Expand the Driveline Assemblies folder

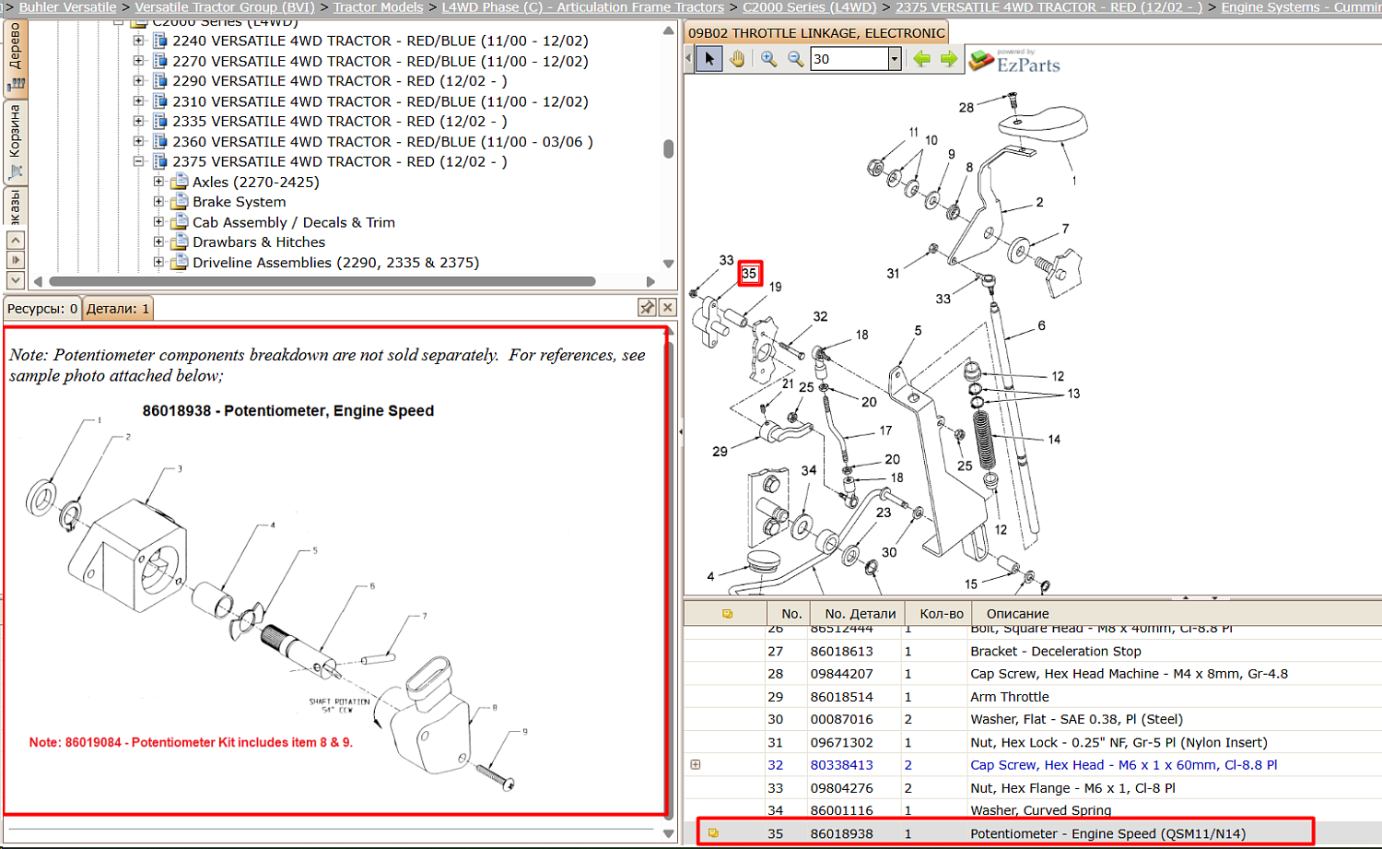pyautogui.click(x=158, y=262)
